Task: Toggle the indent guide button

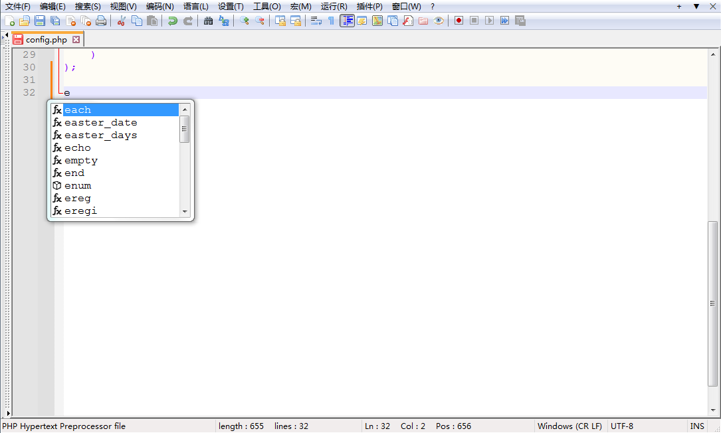Action: [x=347, y=21]
